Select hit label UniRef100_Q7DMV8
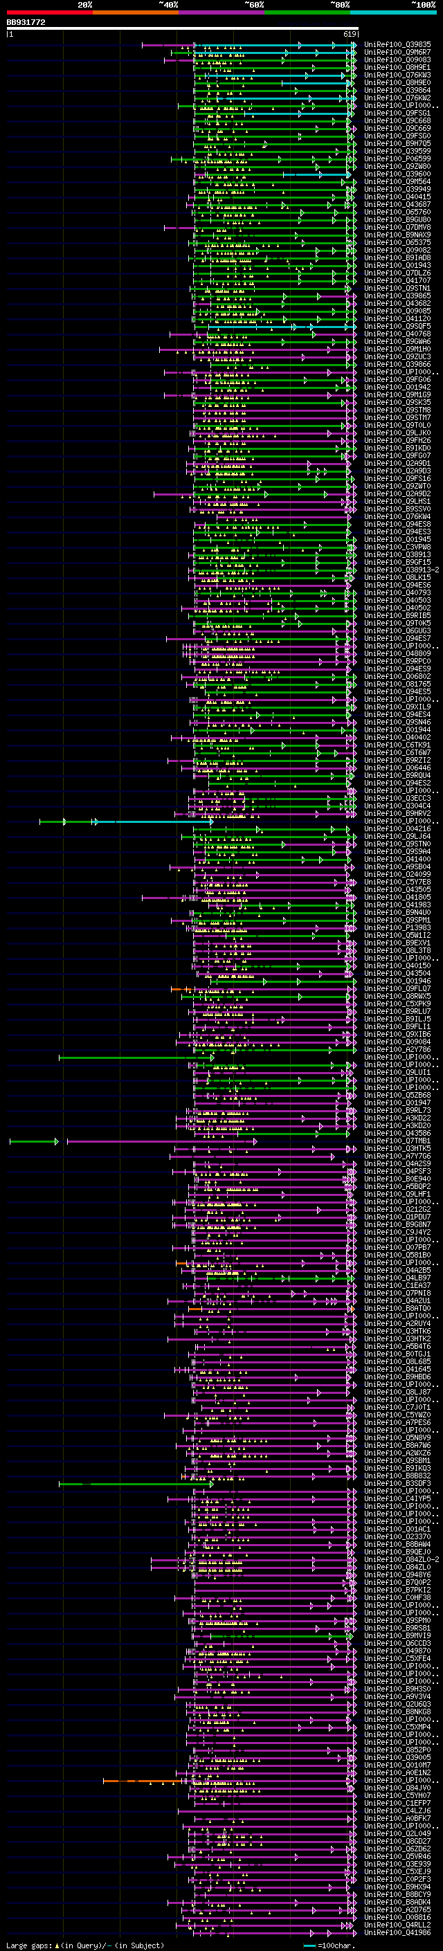The width and height of the screenshot is (443, 1951). (x=397, y=227)
